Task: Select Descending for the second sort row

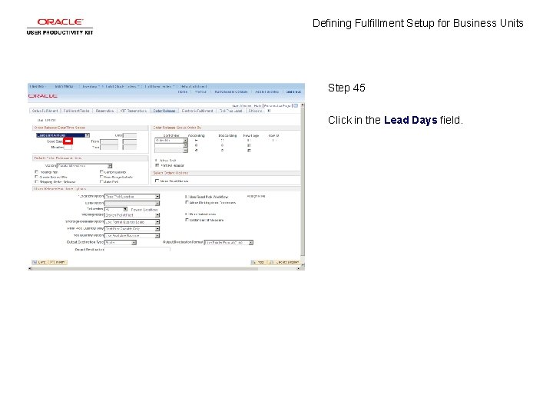Action: pyautogui.click(x=222, y=145)
